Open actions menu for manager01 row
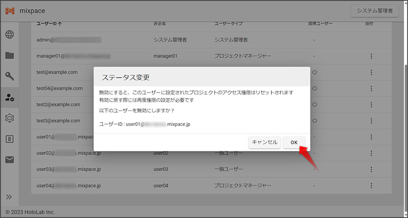408x218 pixels. click(371, 56)
